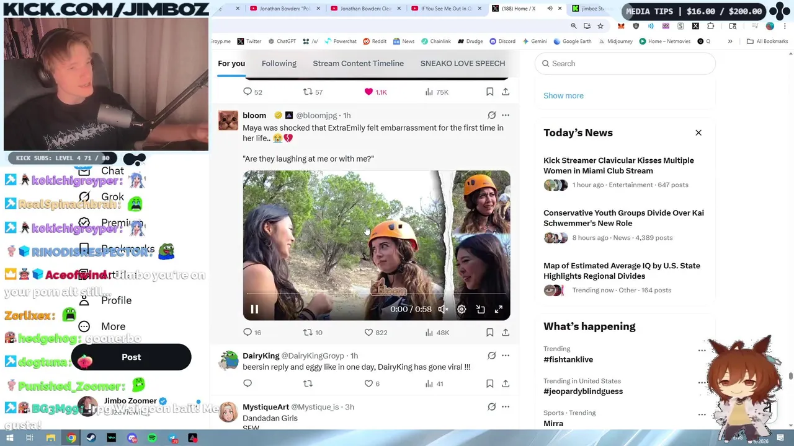The height and width of the screenshot is (446, 794).
Task: Open bloom's profile avatar
Action: 228,120
